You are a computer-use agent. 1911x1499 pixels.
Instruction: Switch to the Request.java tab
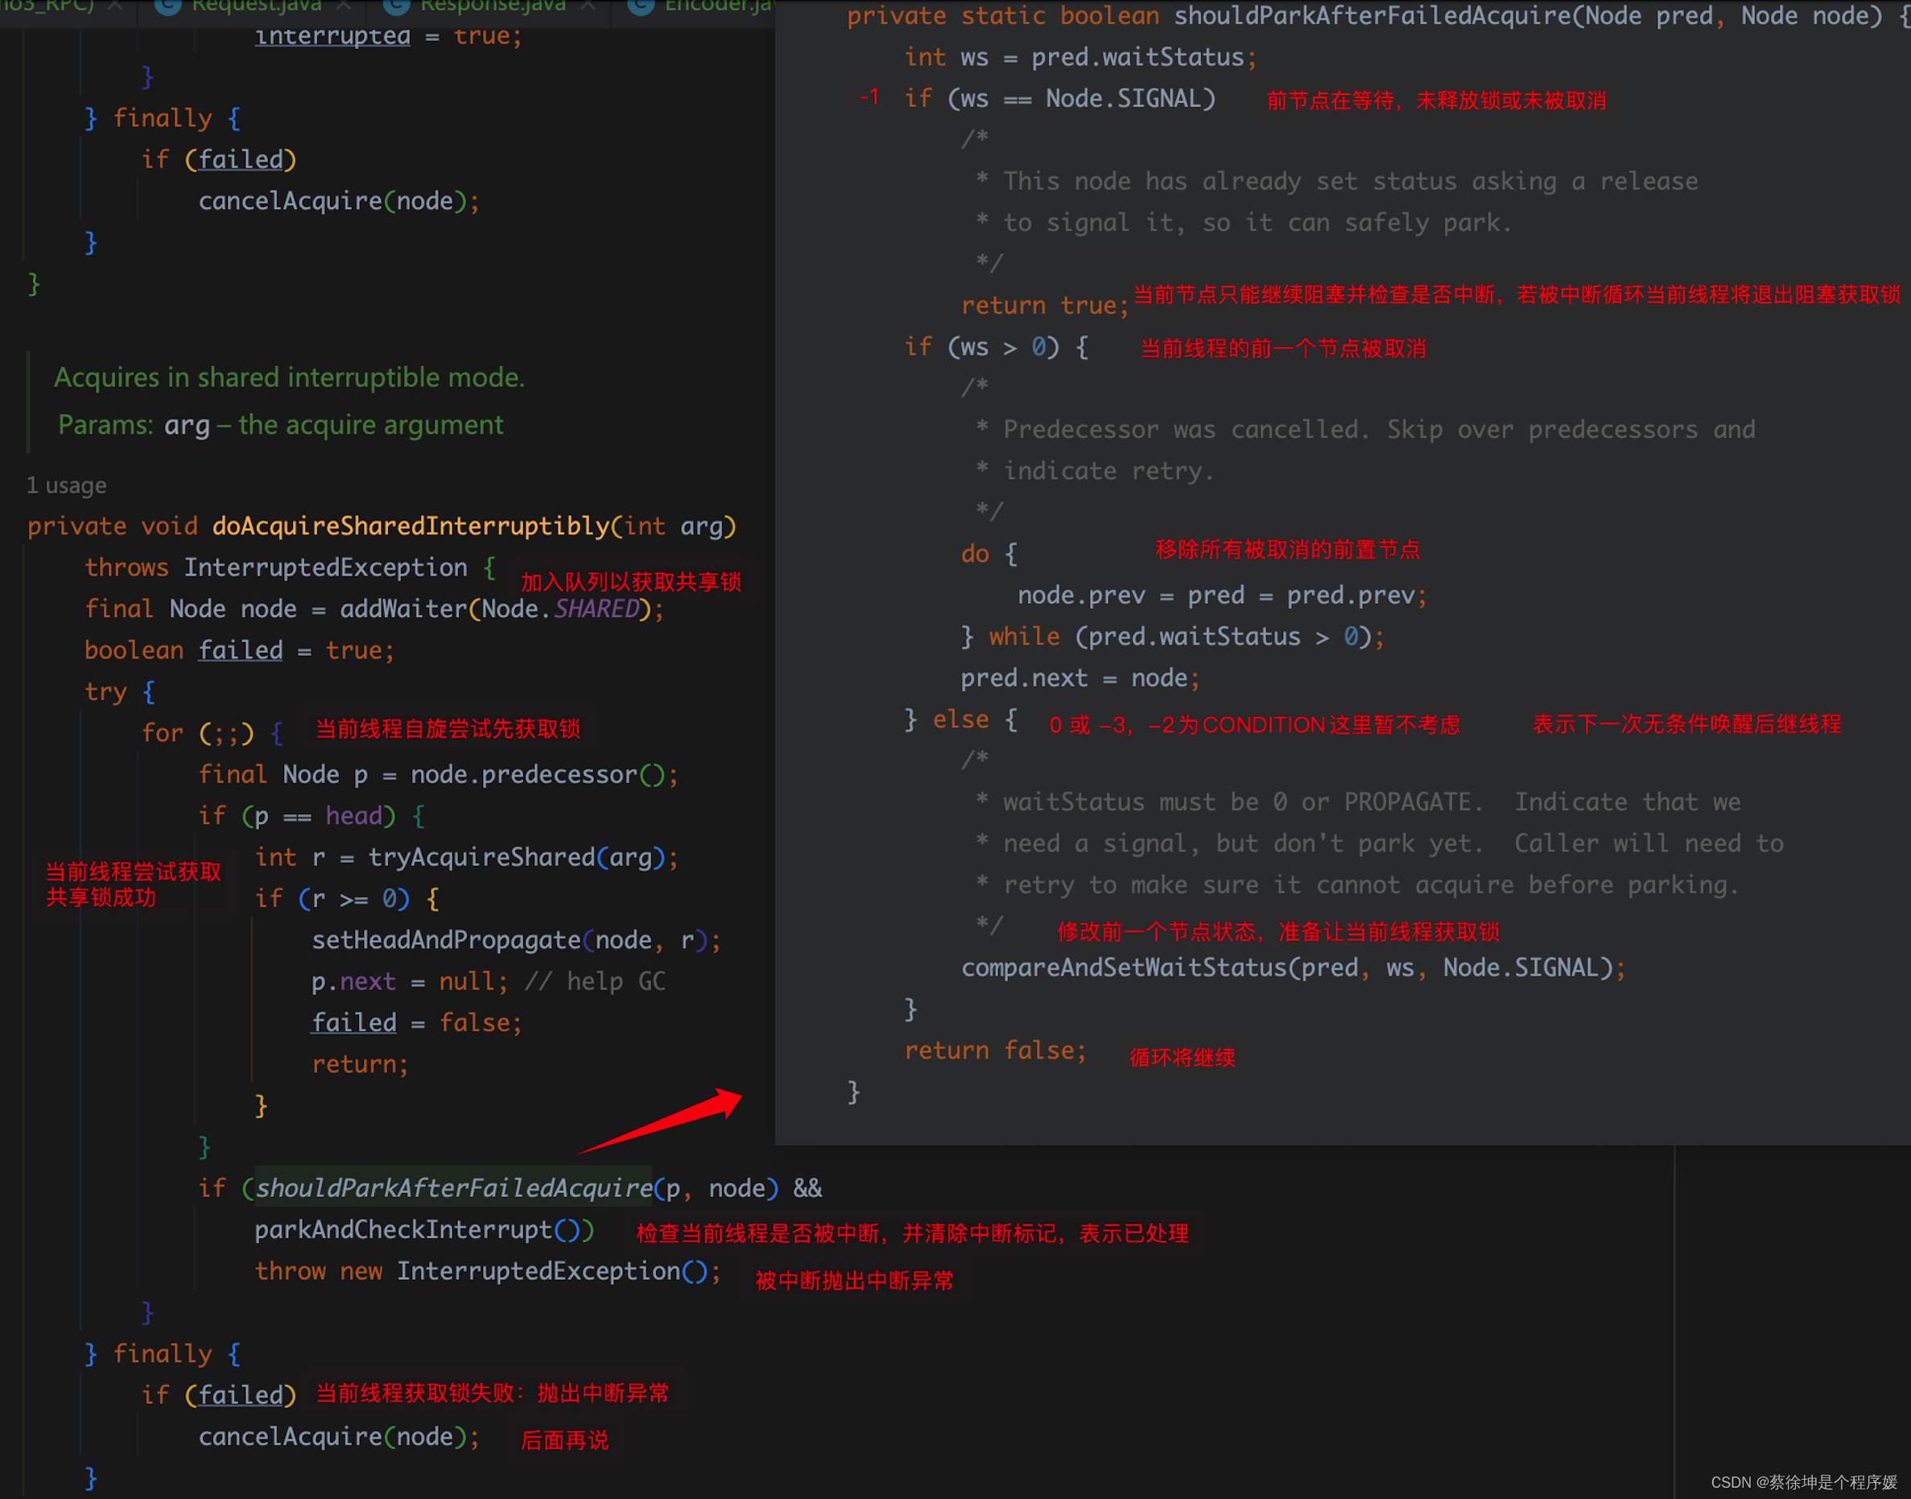tap(256, 7)
